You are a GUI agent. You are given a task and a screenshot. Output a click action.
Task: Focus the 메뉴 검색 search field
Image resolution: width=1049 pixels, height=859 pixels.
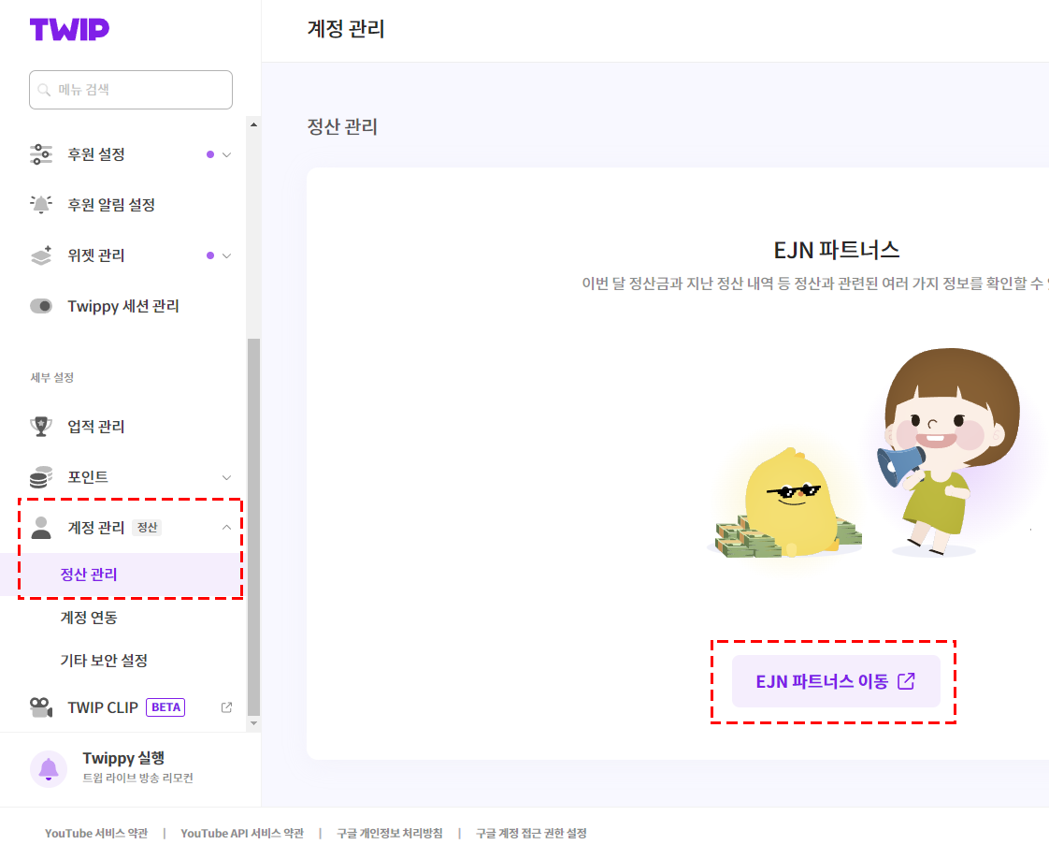pyautogui.click(x=131, y=90)
